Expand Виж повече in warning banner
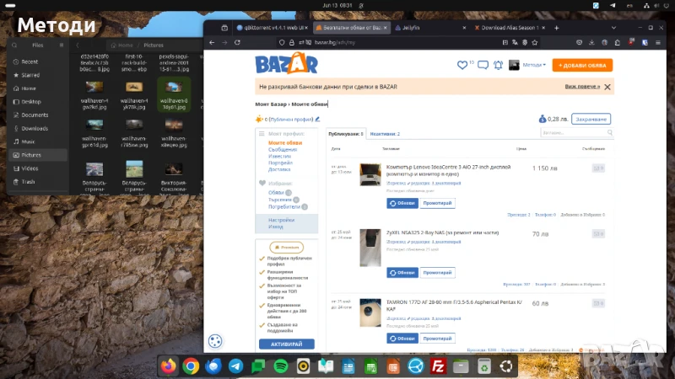The width and height of the screenshot is (675, 379). coord(582,86)
